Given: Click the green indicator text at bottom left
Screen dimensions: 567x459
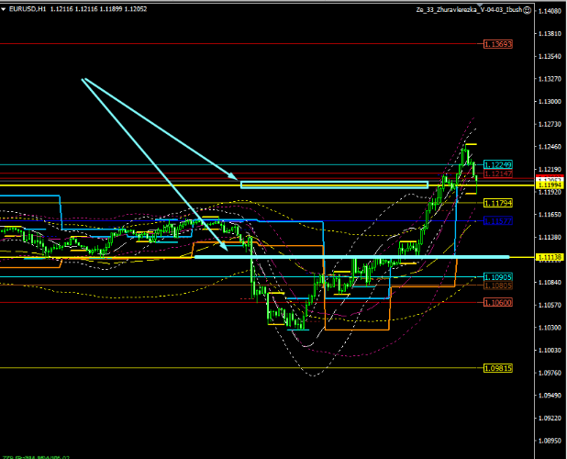Looking at the screenshot, I should coord(37,455).
